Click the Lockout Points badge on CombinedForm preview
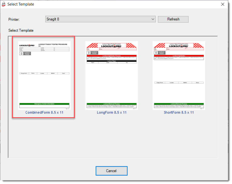 coord(25,53)
